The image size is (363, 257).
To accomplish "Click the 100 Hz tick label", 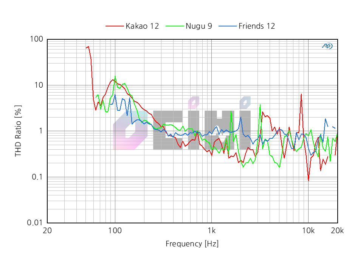I will coord(115,231).
